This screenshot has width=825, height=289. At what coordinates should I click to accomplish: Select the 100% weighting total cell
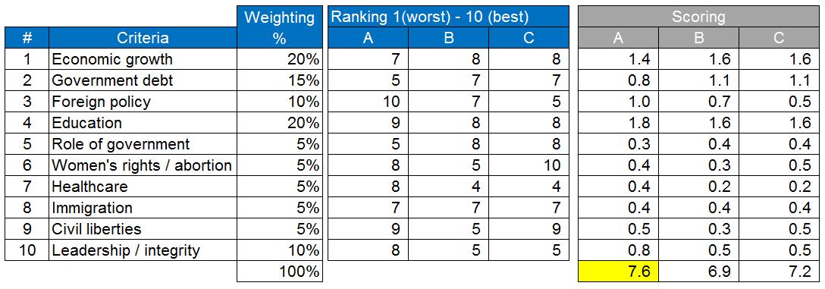[x=279, y=272]
